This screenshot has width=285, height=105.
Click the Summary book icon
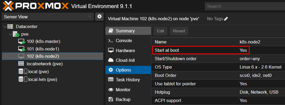click(111, 31)
